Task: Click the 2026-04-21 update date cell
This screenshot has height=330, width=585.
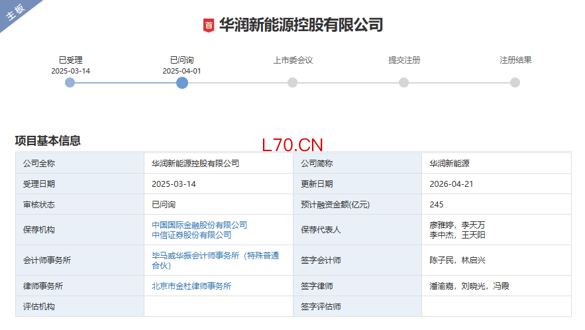Action: pyautogui.click(x=451, y=184)
